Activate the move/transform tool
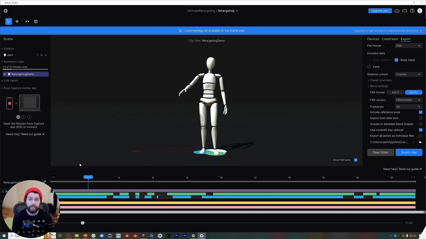Viewport: 426px width, 239px height. pyautogui.click(x=17, y=21)
